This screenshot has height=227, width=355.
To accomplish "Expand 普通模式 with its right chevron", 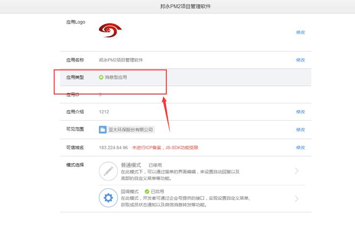I will tap(297, 171).
